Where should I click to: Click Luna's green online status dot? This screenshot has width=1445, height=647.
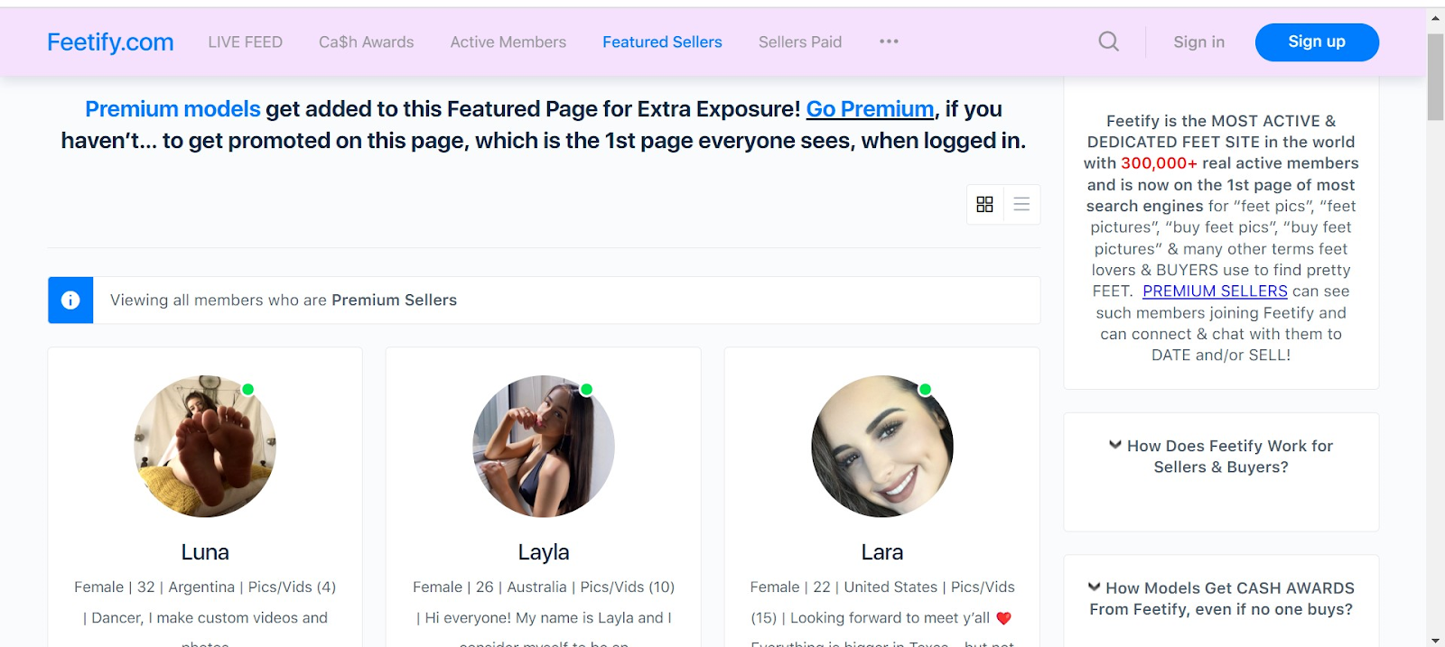pos(248,390)
